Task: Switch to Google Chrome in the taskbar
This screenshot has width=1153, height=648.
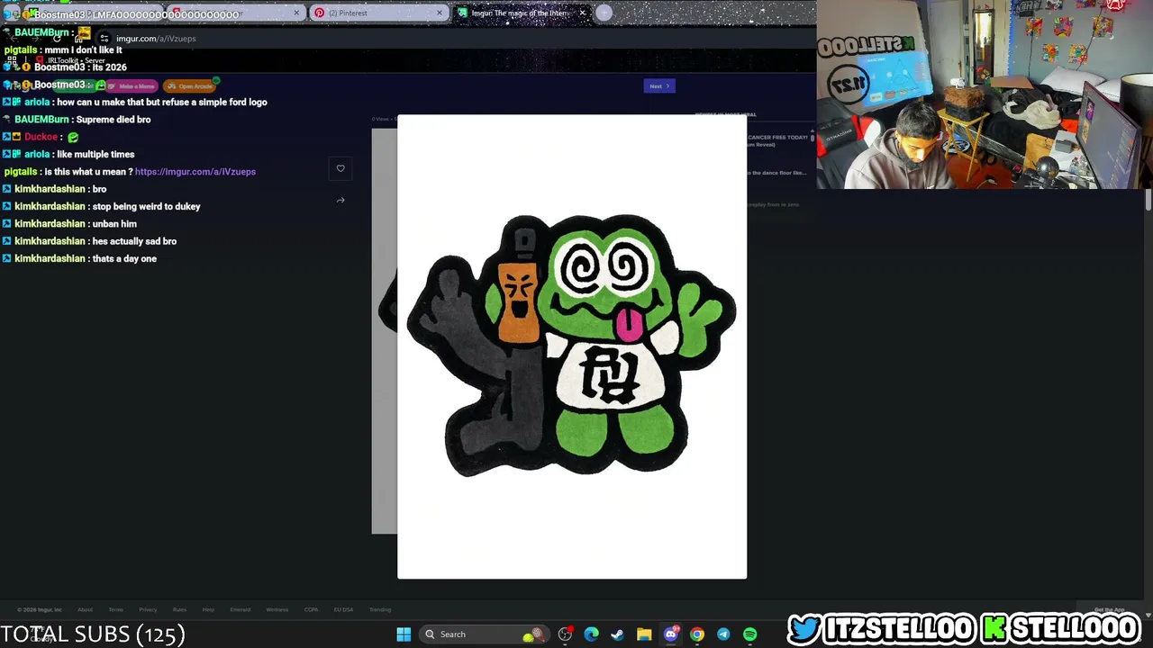Action: (x=697, y=634)
